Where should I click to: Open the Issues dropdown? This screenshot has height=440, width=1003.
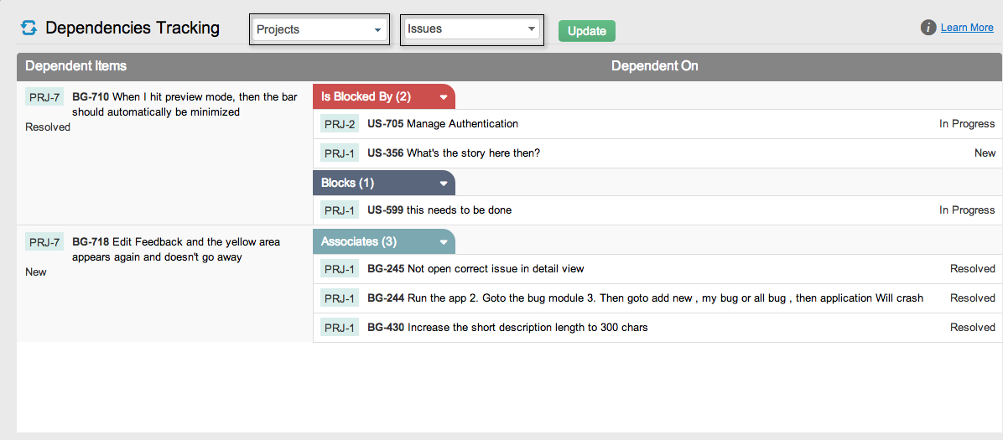coord(471,29)
